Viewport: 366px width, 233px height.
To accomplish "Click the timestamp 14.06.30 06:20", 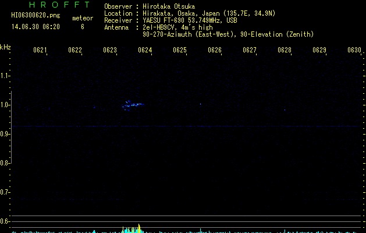I will click(x=35, y=27).
